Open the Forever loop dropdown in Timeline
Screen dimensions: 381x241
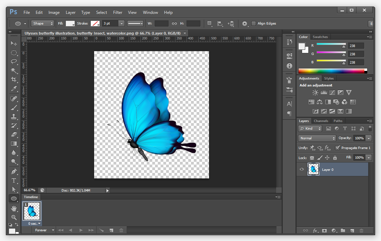pos(44,230)
